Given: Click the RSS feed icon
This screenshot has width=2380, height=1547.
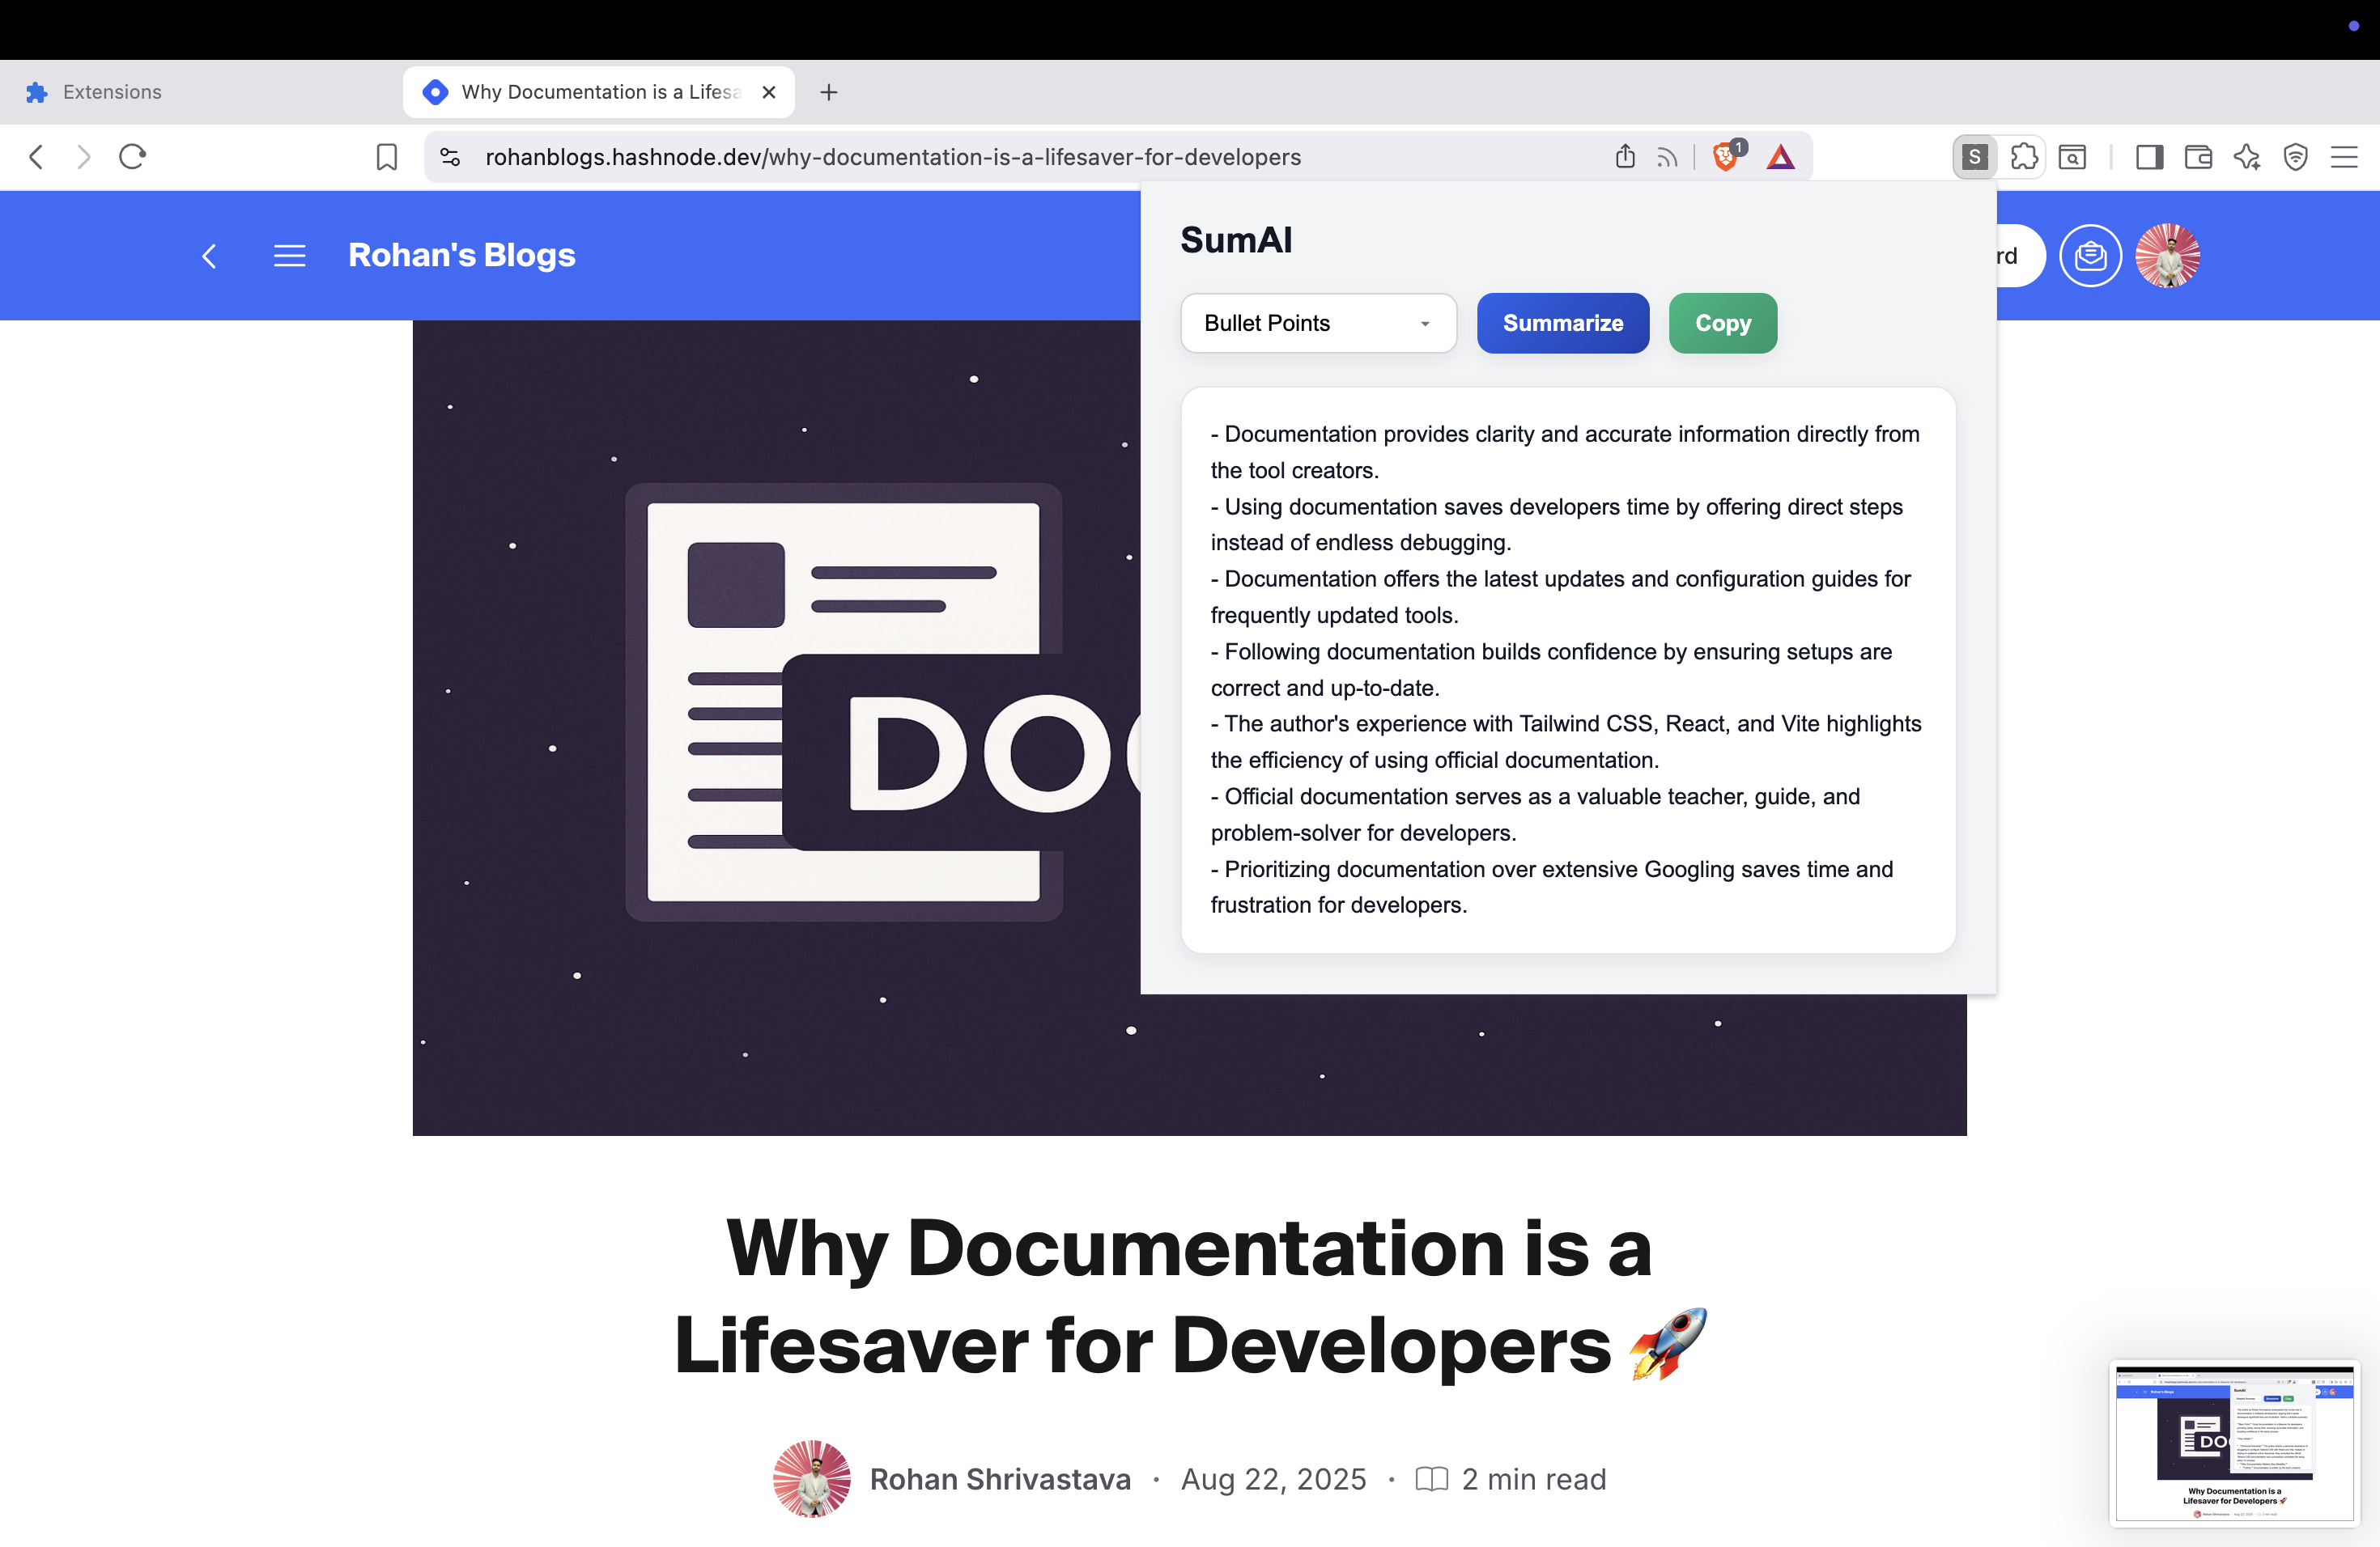Looking at the screenshot, I should [1666, 157].
